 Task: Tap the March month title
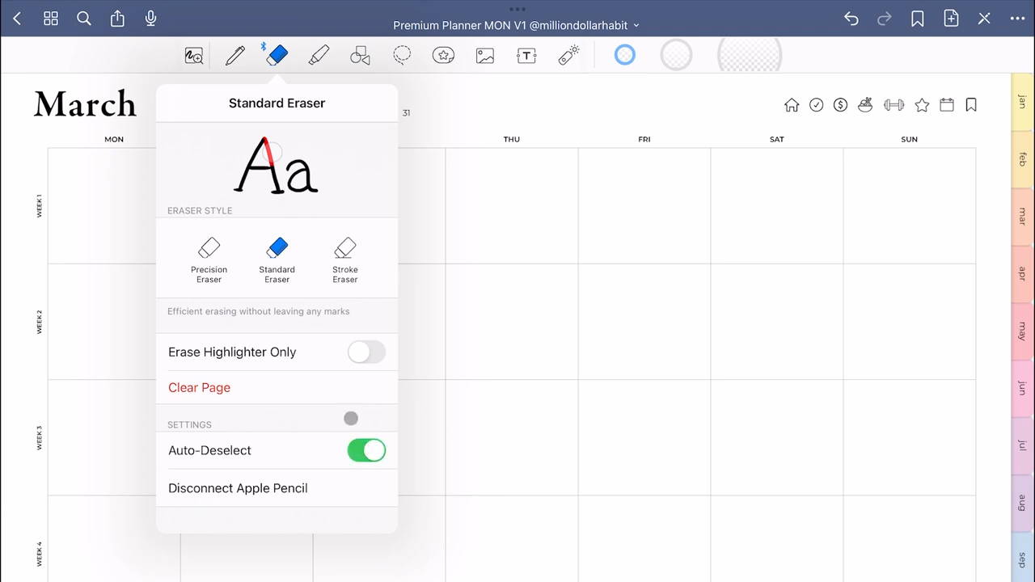point(85,104)
